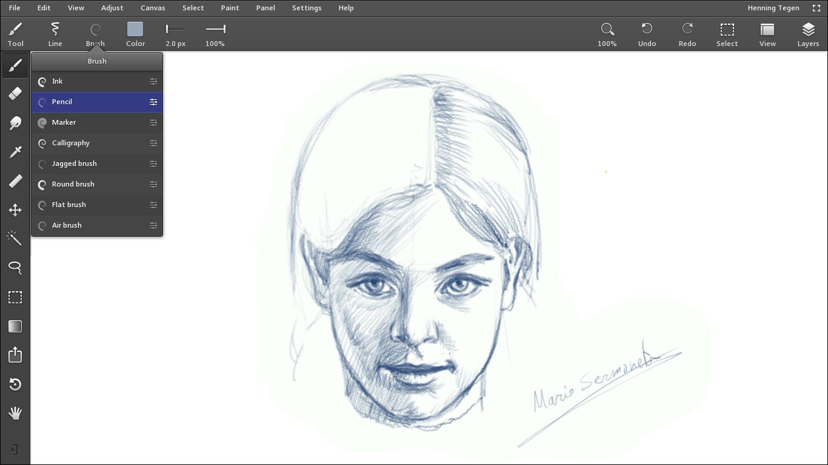
Task: Activate the Move tool
Action: pos(15,210)
